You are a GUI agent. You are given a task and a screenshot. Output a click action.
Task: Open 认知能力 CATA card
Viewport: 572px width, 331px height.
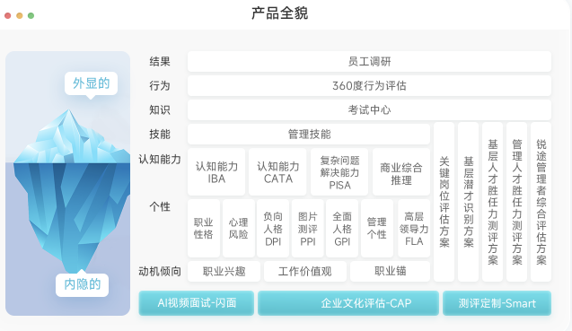click(x=277, y=171)
